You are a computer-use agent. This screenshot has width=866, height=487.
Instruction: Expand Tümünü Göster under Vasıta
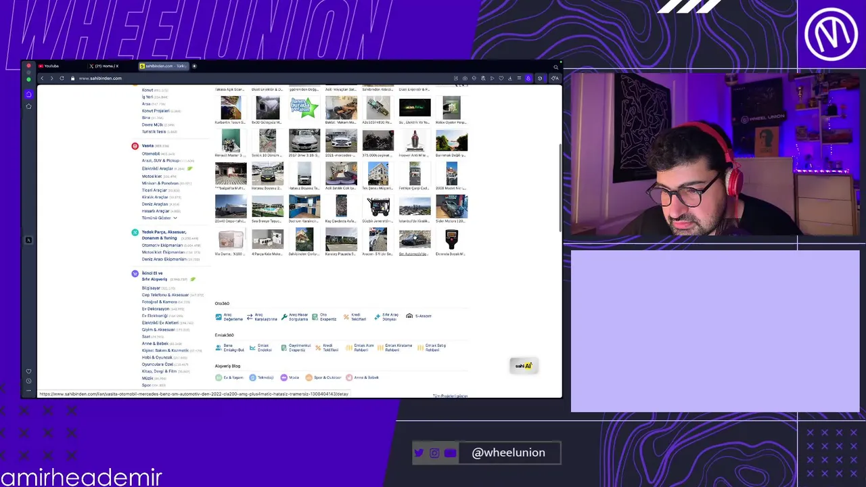point(159,218)
